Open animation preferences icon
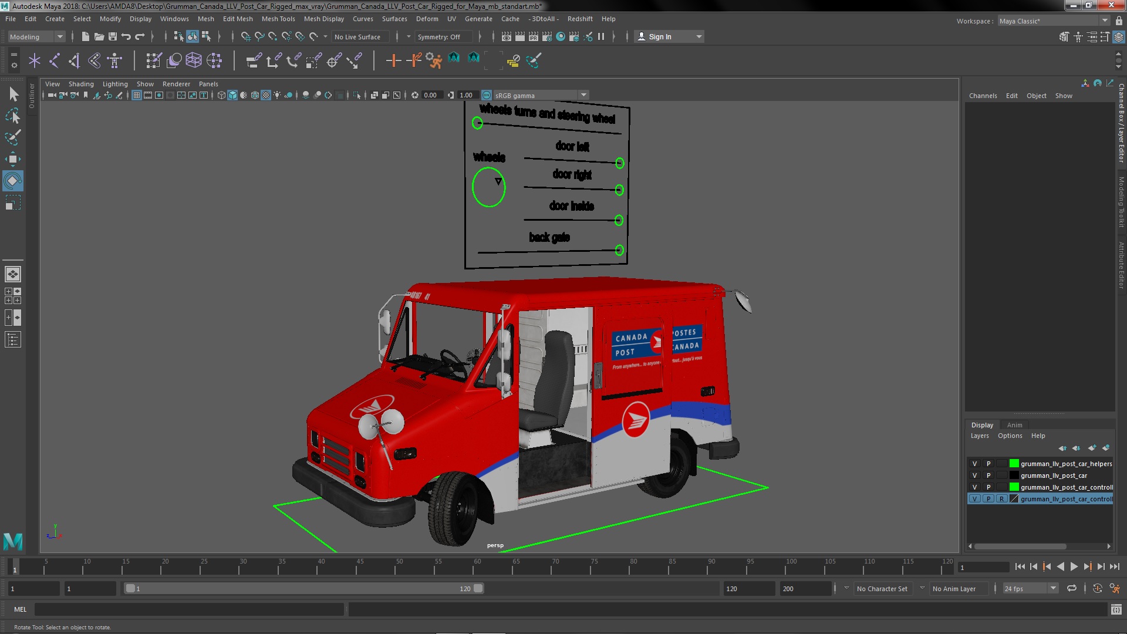The width and height of the screenshot is (1127, 634). point(1115,588)
